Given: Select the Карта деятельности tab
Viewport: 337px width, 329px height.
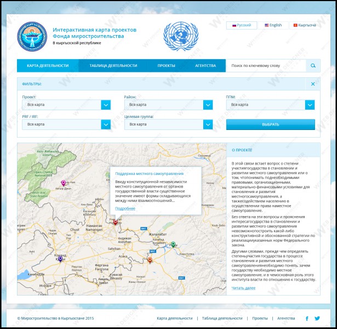Looking at the screenshot, I should (x=48, y=66).
